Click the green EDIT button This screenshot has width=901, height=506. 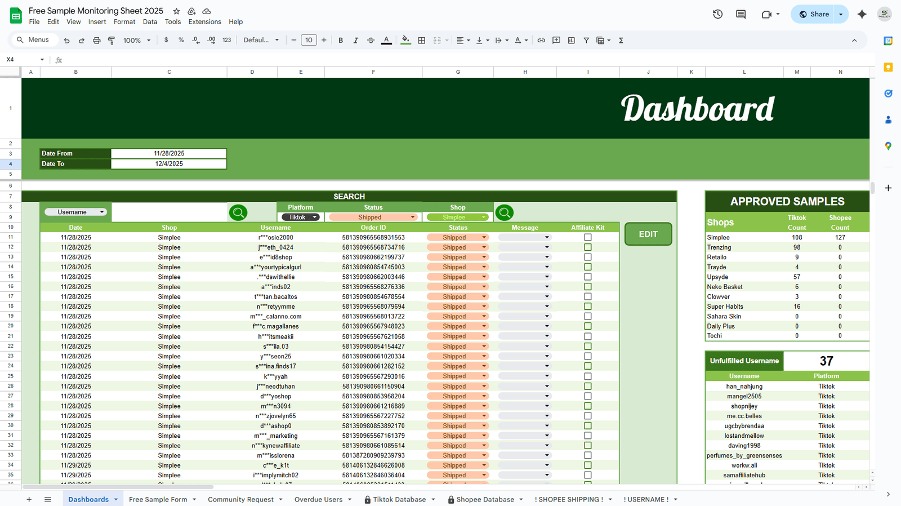[648, 234]
